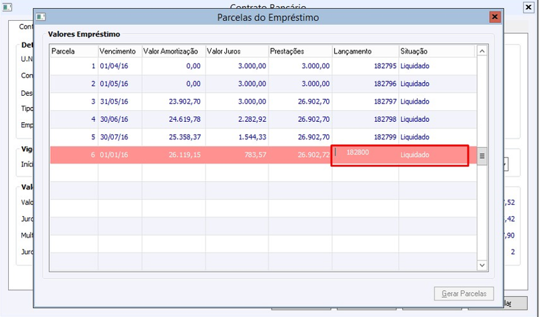Screen dimensions: 539x317
Task: Click the Lançamento edit field with 182800
Action: [x=365, y=155]
